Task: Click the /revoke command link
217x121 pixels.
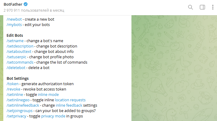Action: click(13, 89)
